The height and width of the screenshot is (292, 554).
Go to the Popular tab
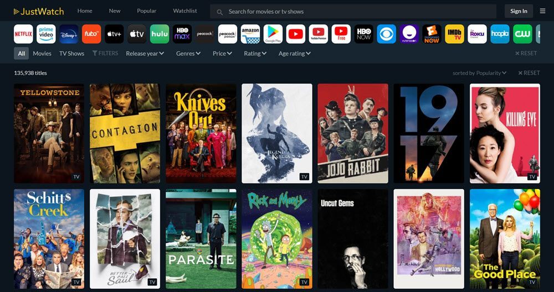pyautogui.click(x=147, y=11)
